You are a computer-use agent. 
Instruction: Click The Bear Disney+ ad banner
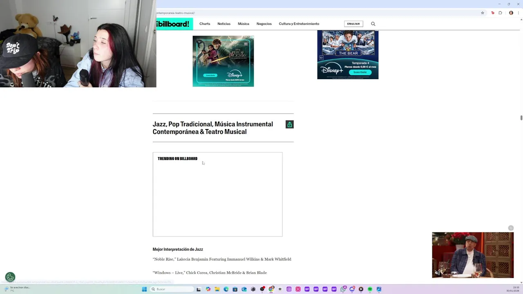pyautogui.click(x=348, y=55)
